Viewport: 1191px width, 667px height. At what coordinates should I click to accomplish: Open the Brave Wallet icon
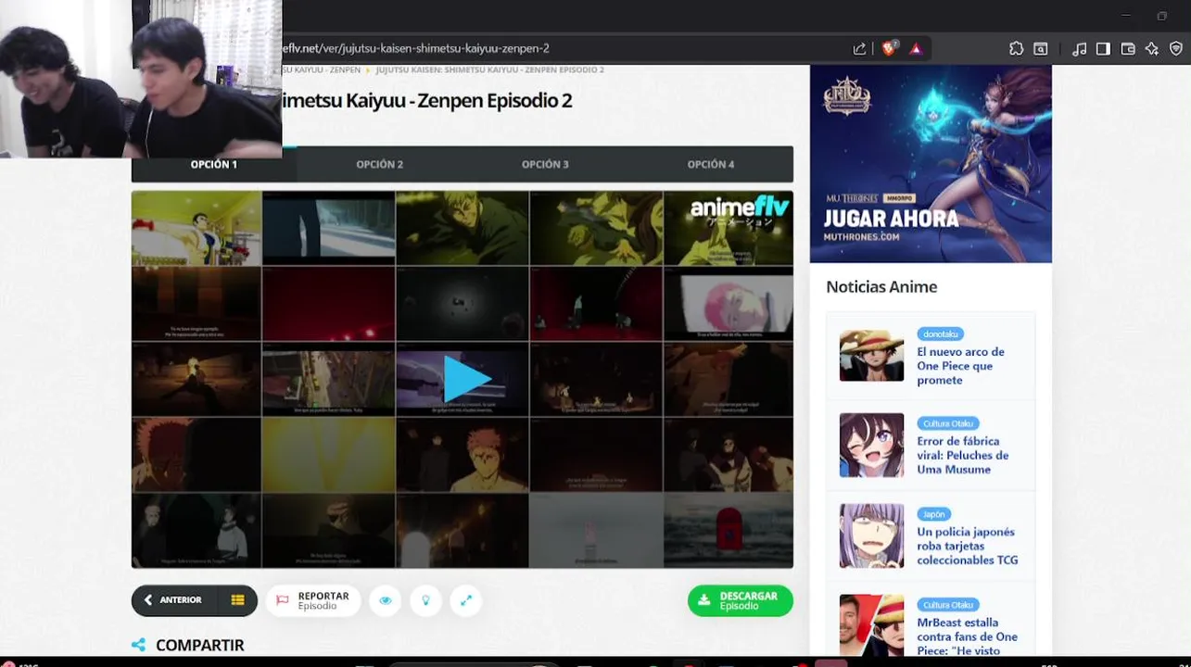(x=1128, y=48)
